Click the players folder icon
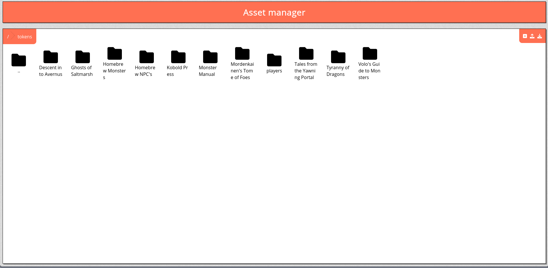 click(x=274, y=60)
